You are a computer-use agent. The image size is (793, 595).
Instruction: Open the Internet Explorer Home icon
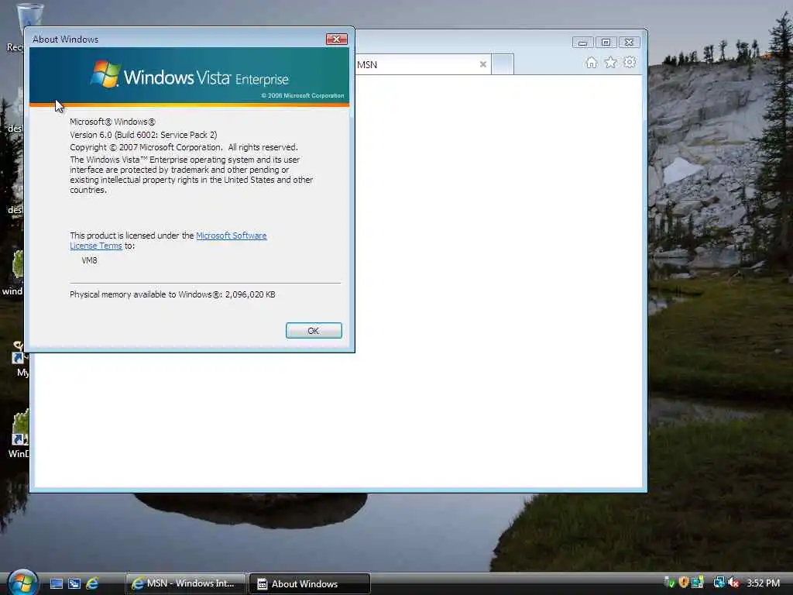(591, 62)
